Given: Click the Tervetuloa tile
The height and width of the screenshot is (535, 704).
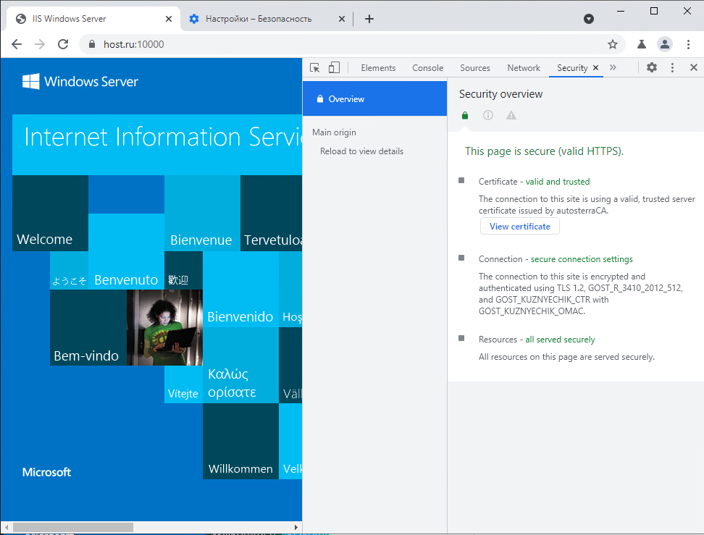Looking at the screenshot, I should [x=271, y=213].
